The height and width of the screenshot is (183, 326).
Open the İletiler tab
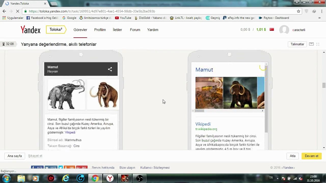pyautogui.click(x=117, y=30)
